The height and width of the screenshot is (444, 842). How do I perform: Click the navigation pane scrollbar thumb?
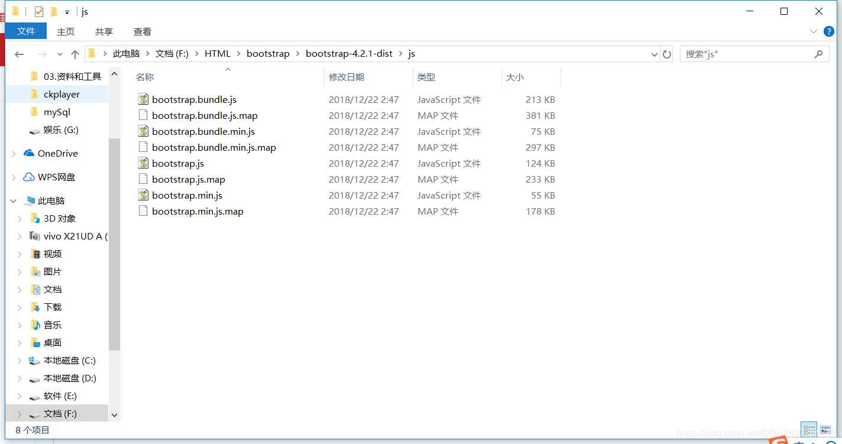point(115,244)
